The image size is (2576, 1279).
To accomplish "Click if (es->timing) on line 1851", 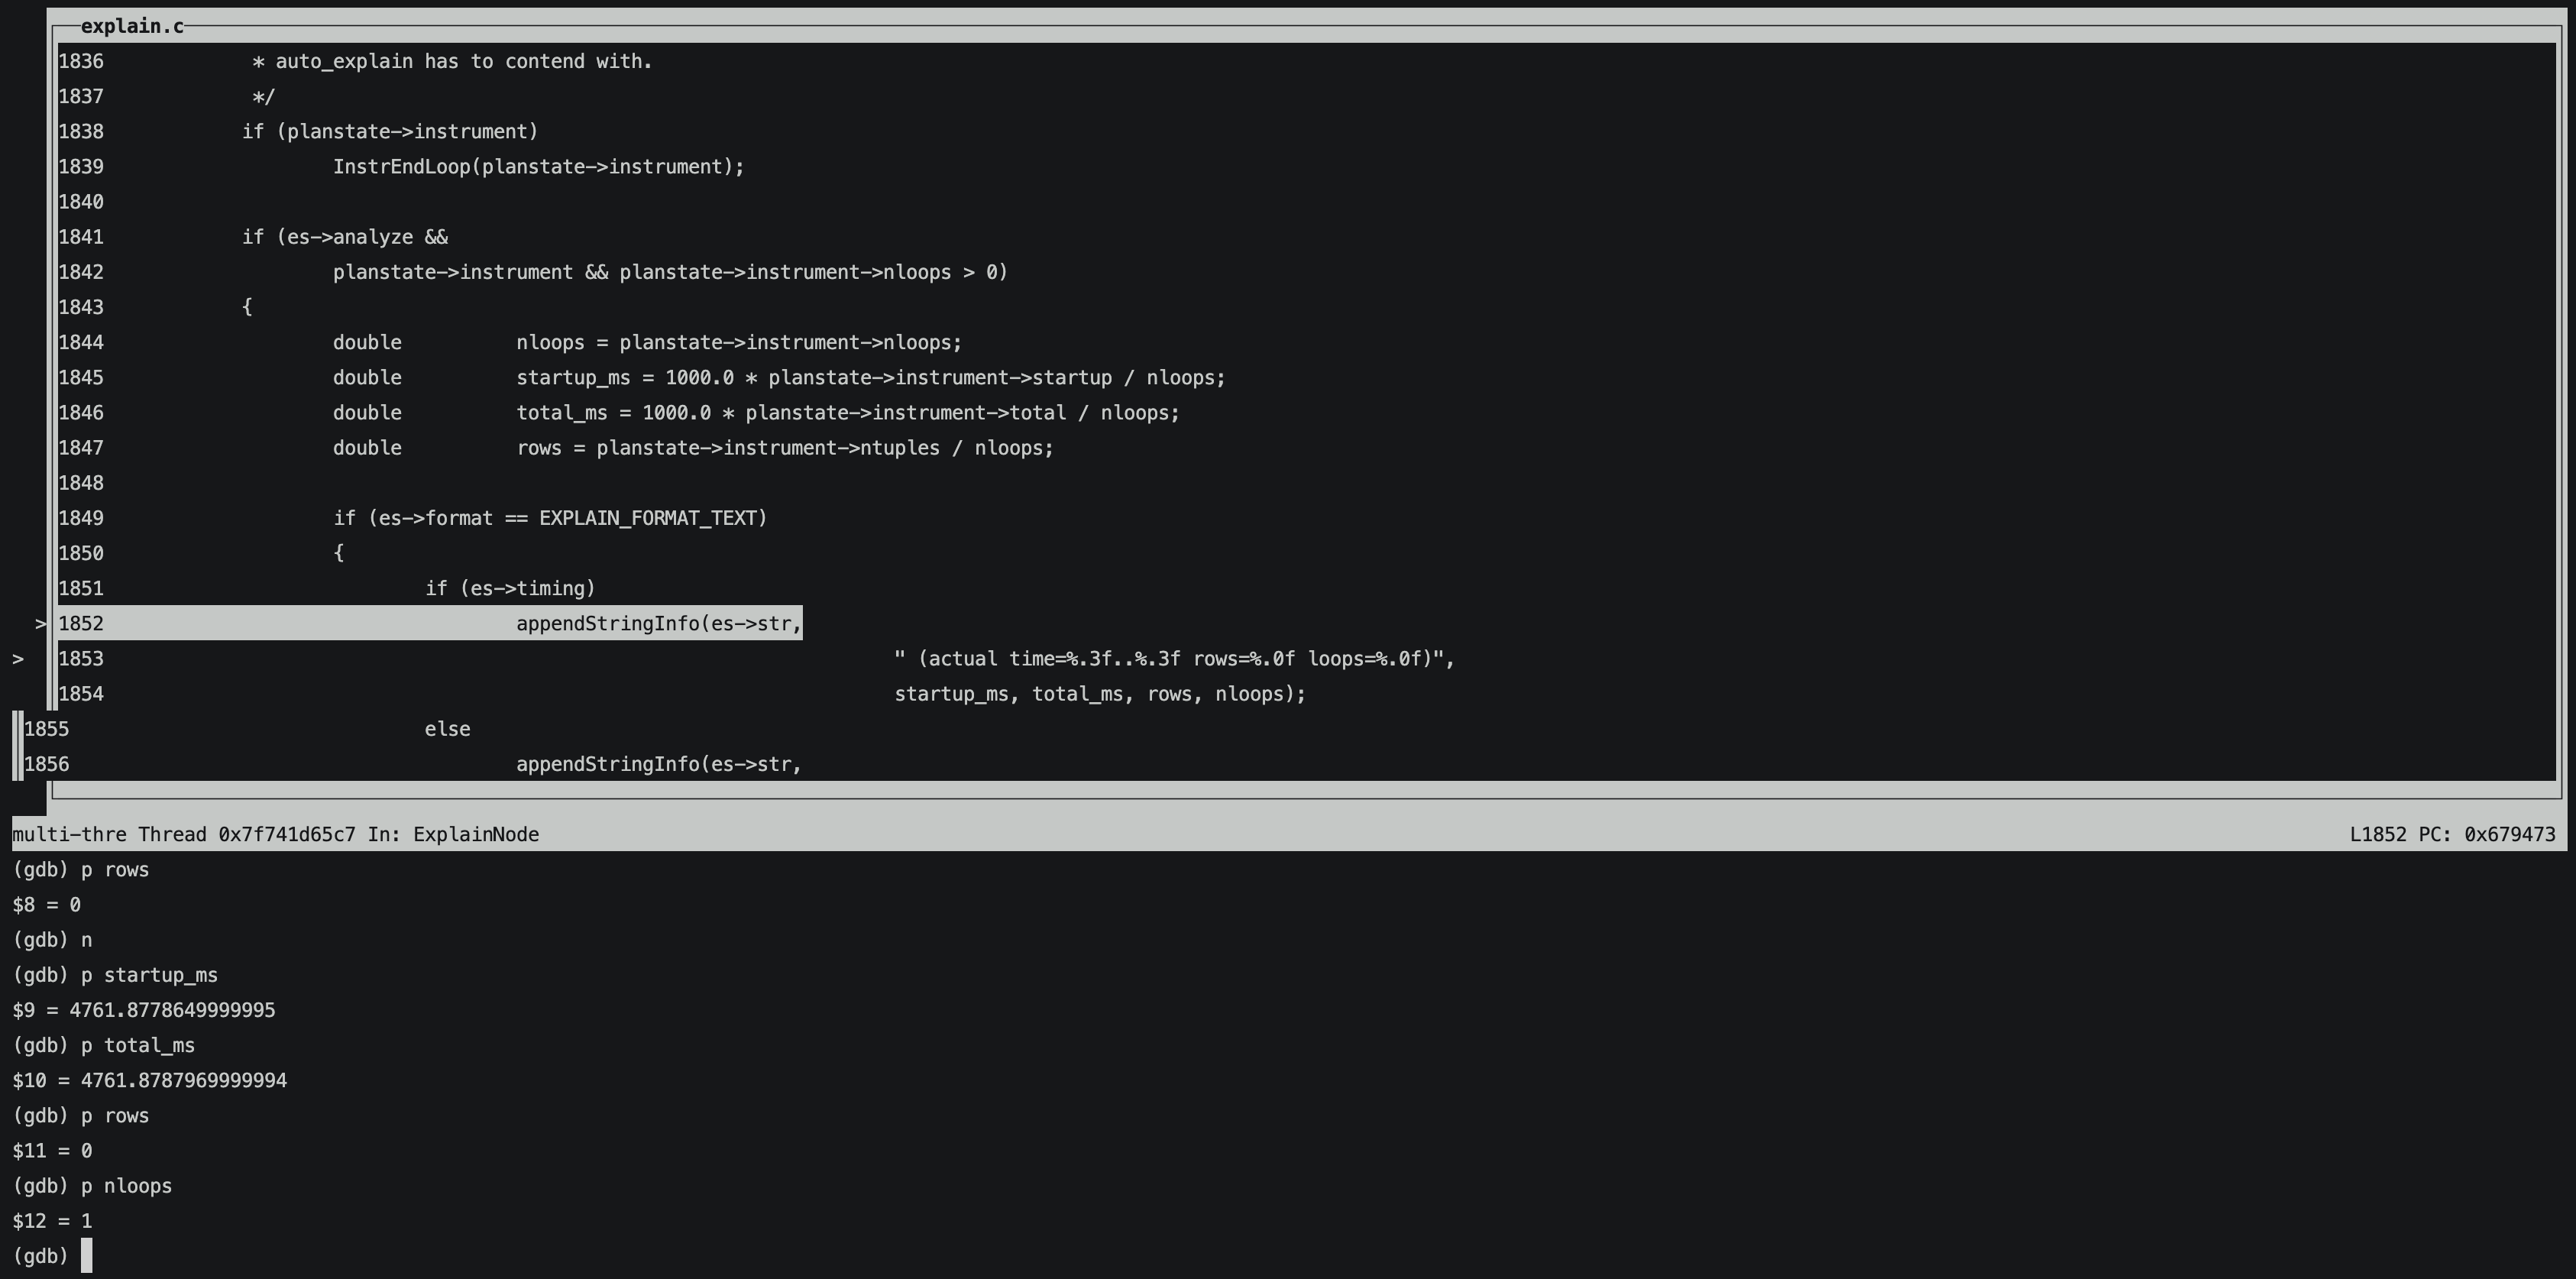I will (510, 588).
